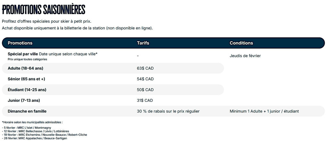Select the 30 % de rabais text

coord(168,111)
